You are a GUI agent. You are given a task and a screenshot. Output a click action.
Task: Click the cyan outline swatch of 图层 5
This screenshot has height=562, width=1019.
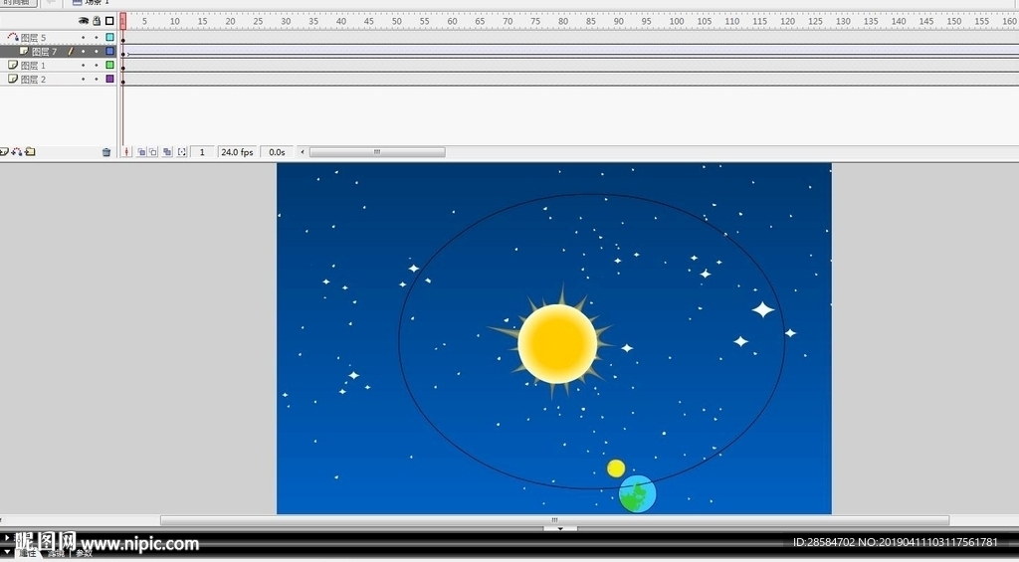tap(109, 37)
